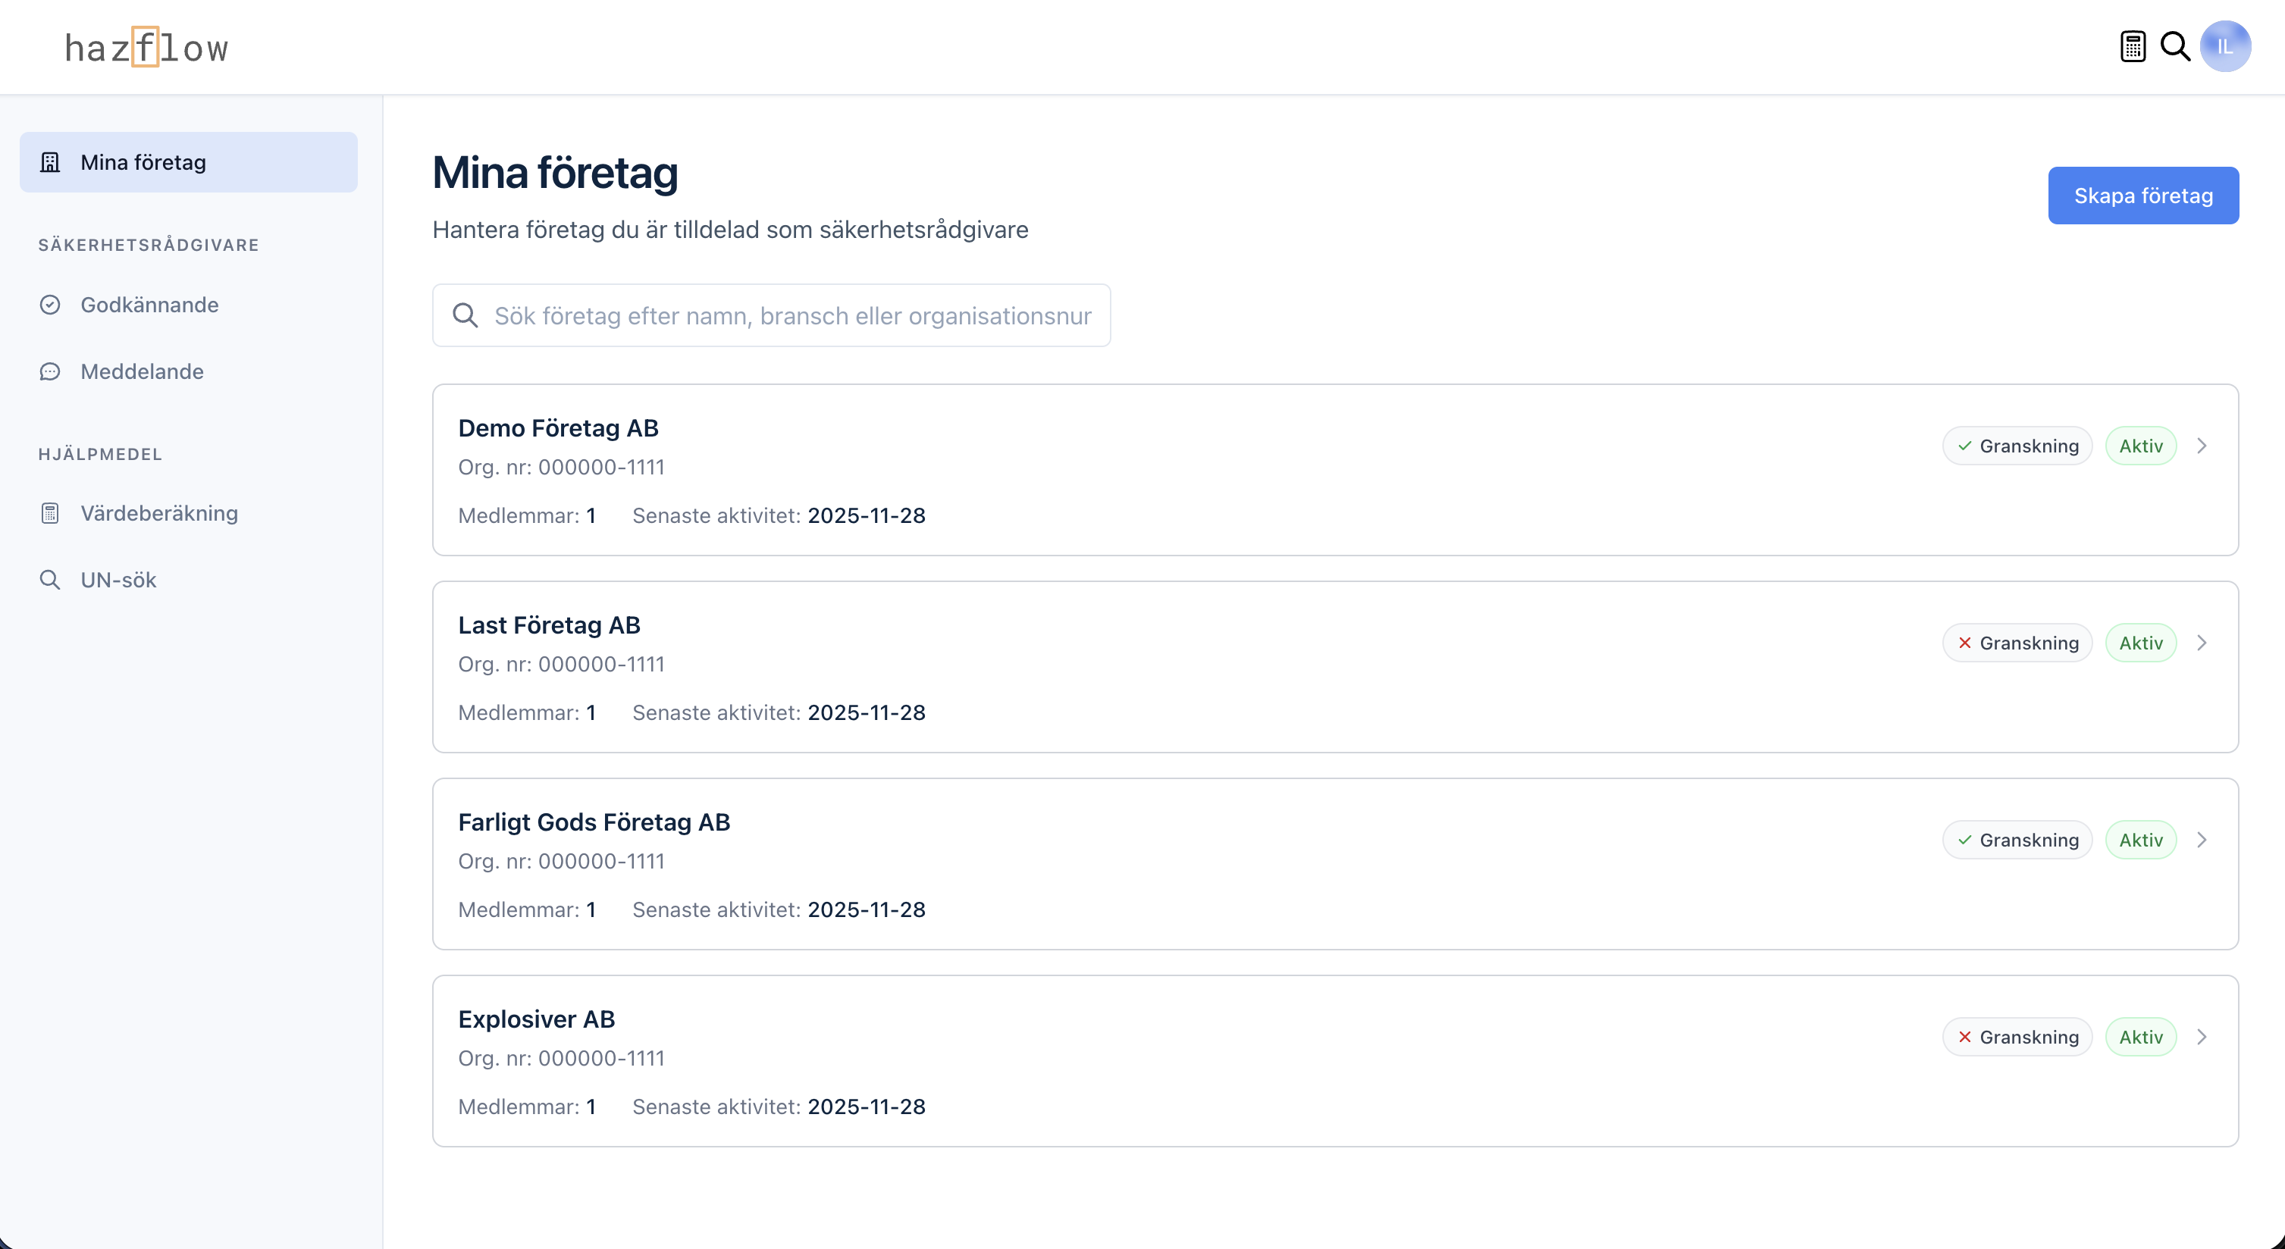Click the Skapa företag button

pos(2142,196)
